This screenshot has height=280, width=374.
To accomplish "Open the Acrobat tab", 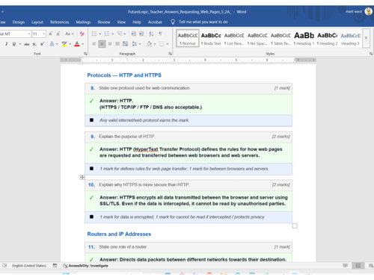I will (155, 22).
